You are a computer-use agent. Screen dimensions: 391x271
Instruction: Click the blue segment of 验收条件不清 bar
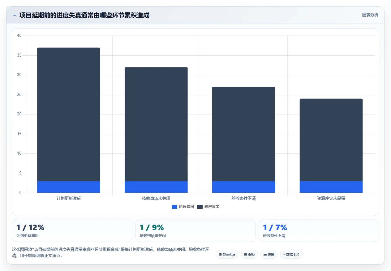(243, 187)
